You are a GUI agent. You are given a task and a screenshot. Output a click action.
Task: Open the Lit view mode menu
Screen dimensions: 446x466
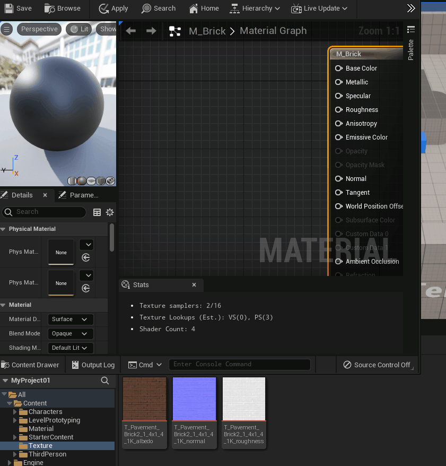coord(79,29)
